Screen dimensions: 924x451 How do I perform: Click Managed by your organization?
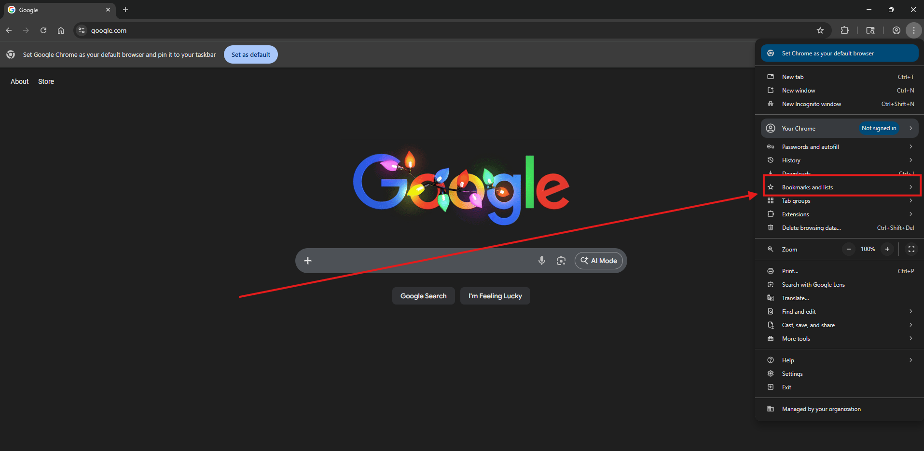pos(840,409)
